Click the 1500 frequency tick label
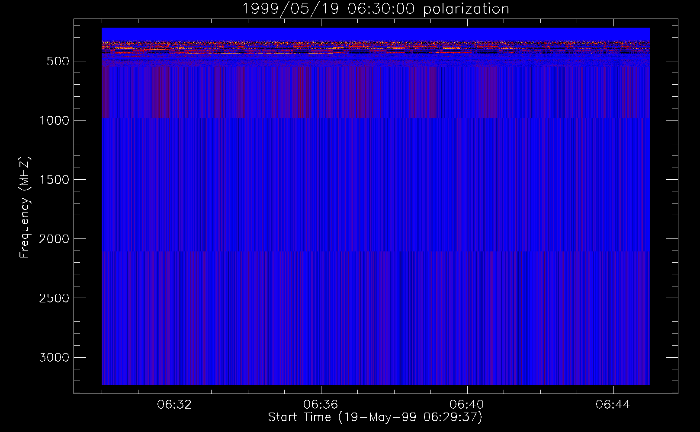 (54, 180)
